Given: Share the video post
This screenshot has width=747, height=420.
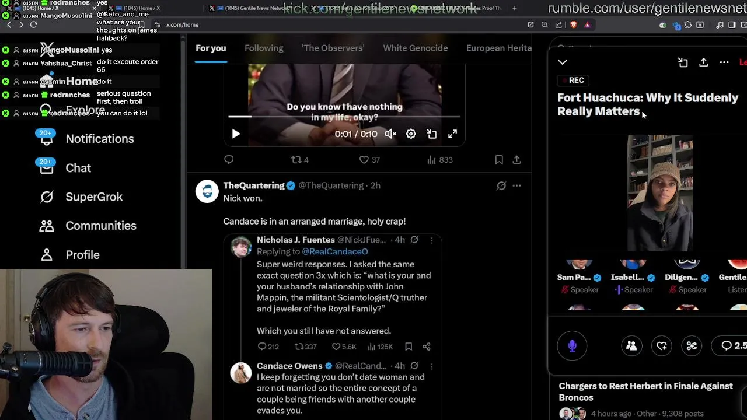Looking at the screenshot, I should 516,160.
